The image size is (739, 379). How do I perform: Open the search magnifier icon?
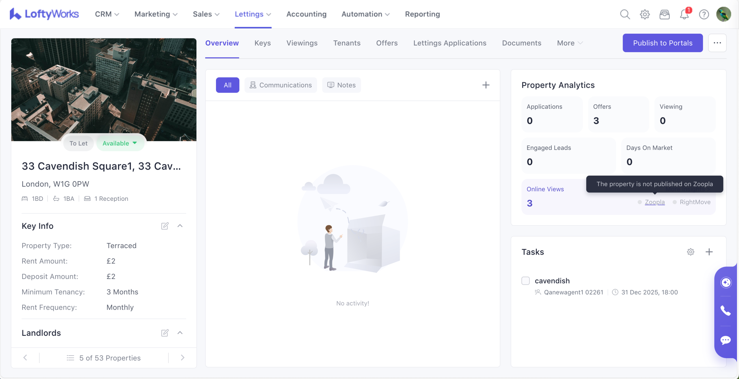[x=625, y=14]
